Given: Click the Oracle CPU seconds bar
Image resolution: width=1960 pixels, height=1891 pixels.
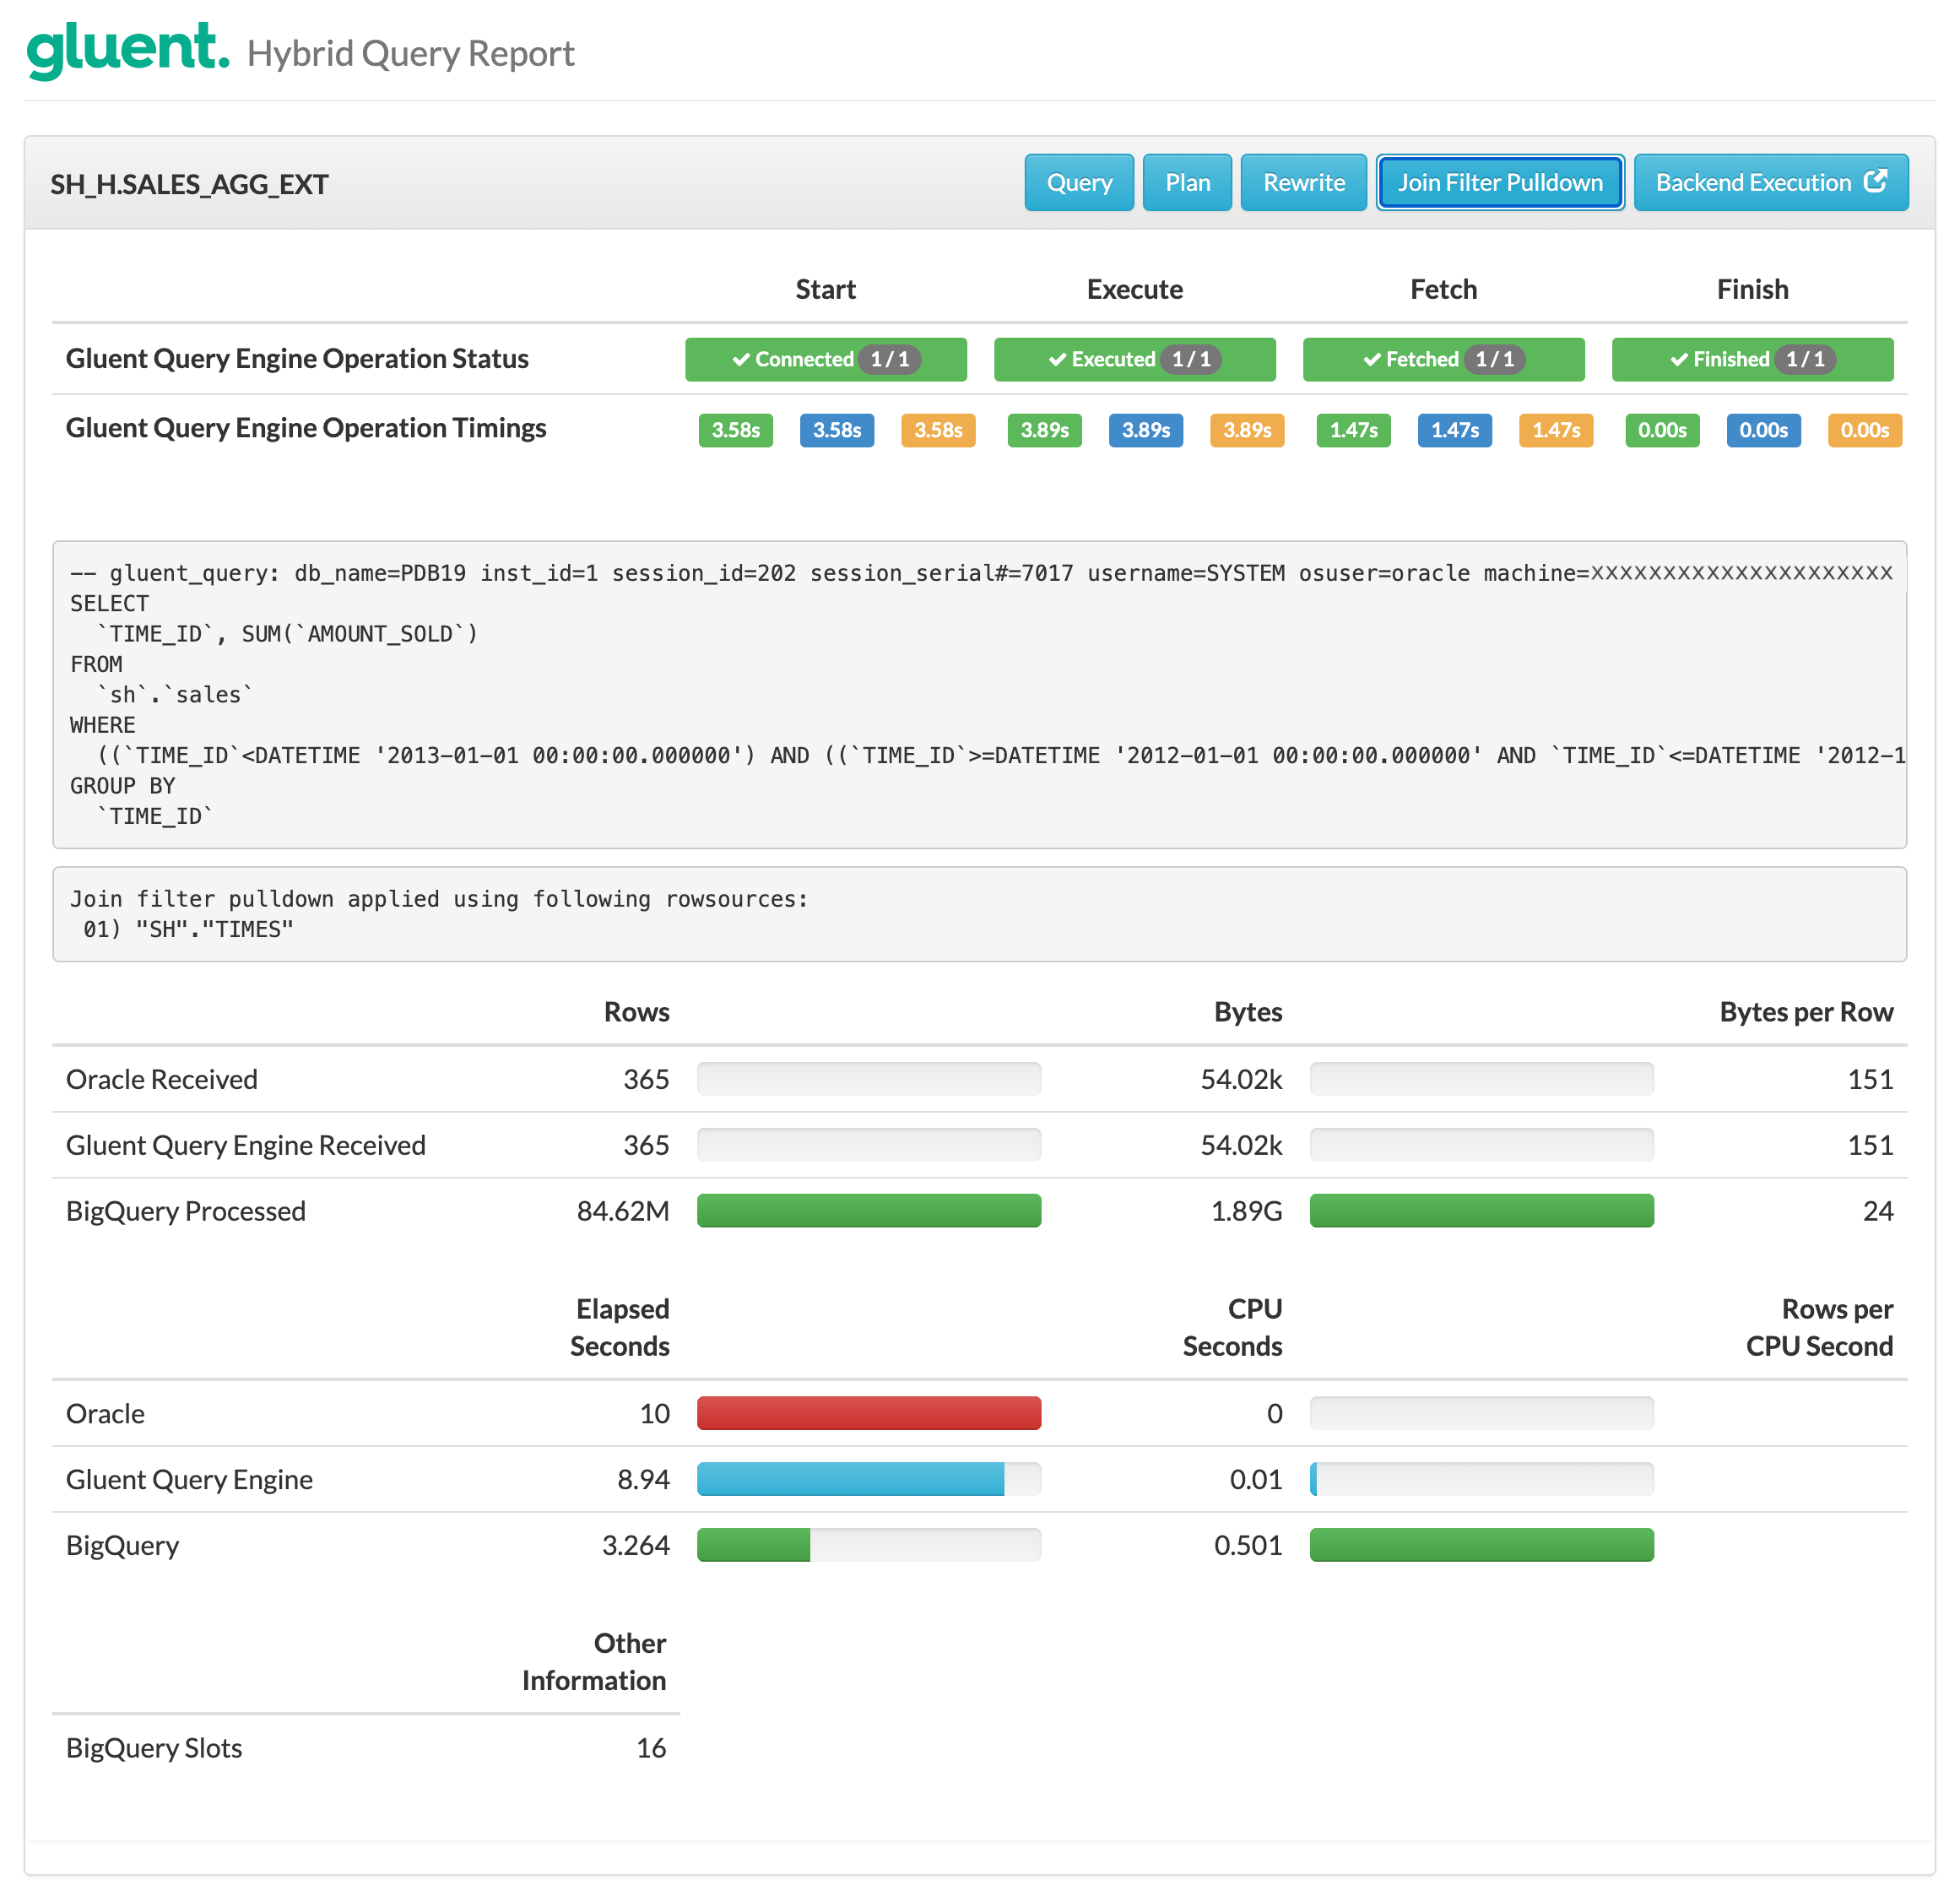Looking at the screenshot, I should coord(1482,1413).
